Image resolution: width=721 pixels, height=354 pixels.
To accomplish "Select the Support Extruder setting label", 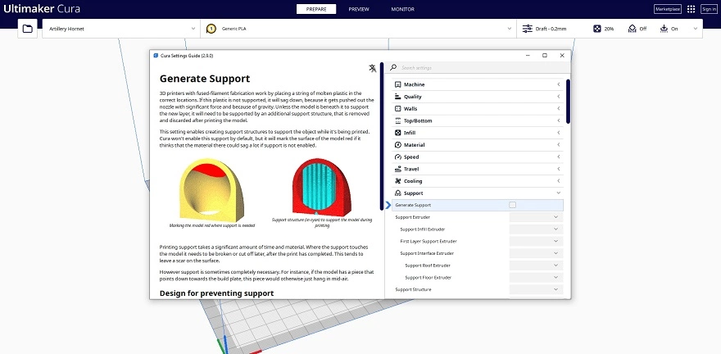I will (412, 217).
